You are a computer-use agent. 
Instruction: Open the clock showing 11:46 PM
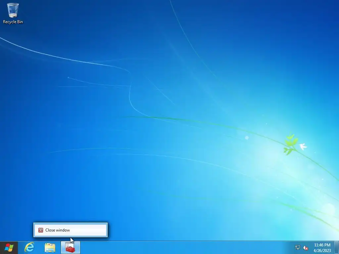[x=322, y=248]
